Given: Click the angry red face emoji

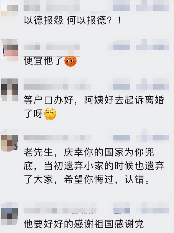Looking at the screenshot, I should click(x=70, y=61).
